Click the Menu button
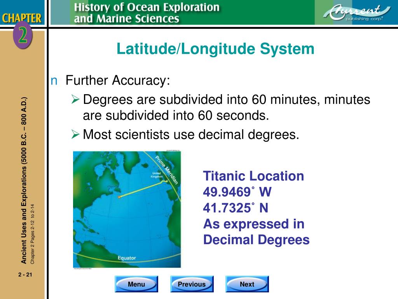Image resolution: width=398 pixels, height=299 pixels. 136,284
